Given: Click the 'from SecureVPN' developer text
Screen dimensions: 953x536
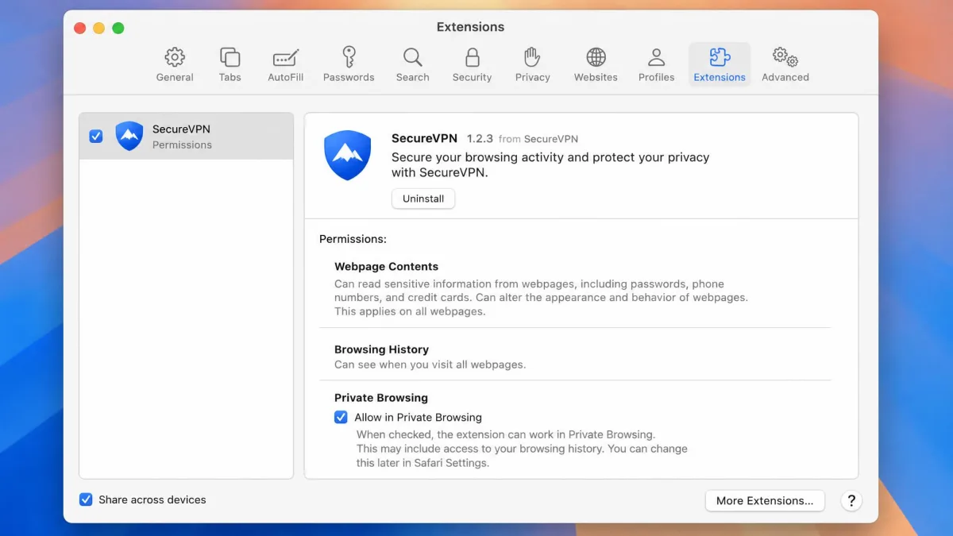Looking at the screenshot, I should (x=538, y=139).
